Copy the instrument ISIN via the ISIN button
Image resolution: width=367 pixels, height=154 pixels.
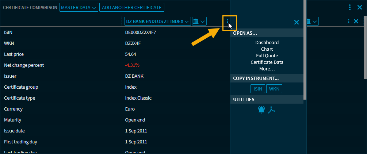(258, 89)
